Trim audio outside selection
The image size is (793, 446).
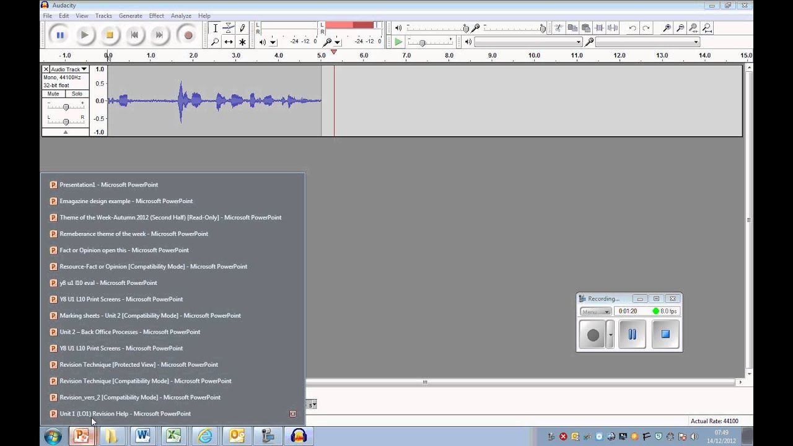599,28
